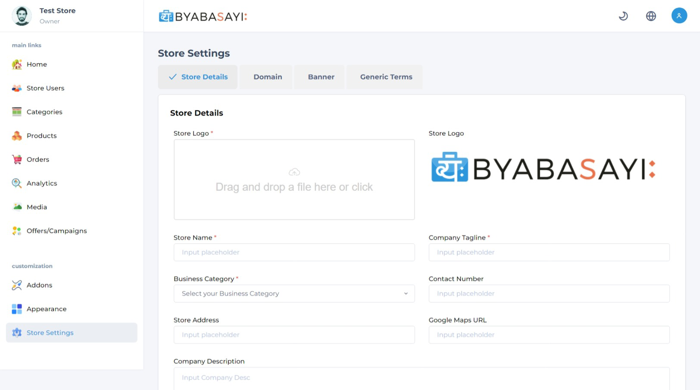This screenshot has width=700, height=390.
Task: Click the Media picture icon
Action: pyautogui.click(x=17, y=207)
